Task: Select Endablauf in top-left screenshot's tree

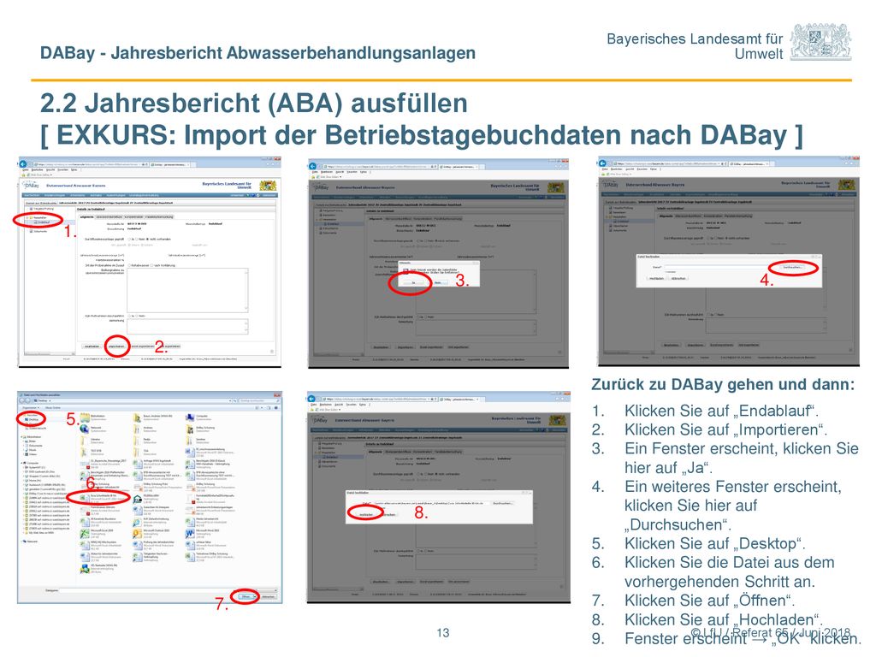Action: [42, 222]
